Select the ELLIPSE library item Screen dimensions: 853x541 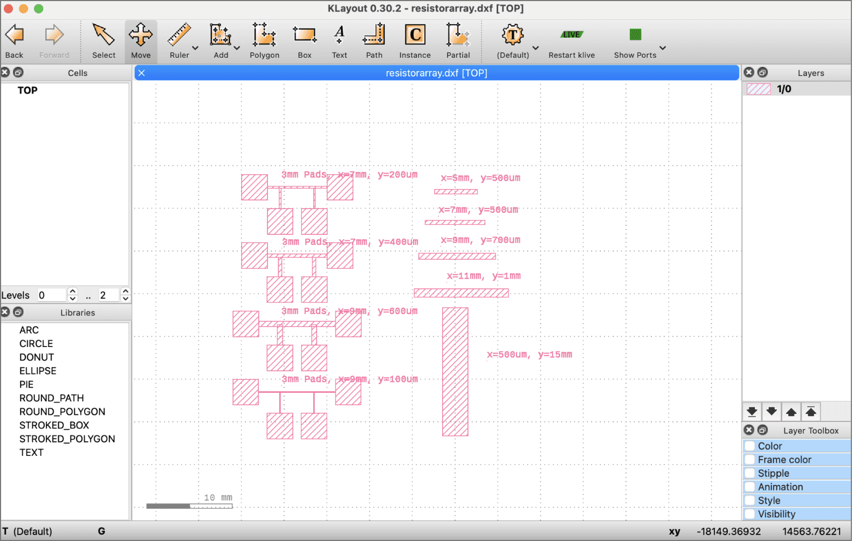click(x=38, y=371)
